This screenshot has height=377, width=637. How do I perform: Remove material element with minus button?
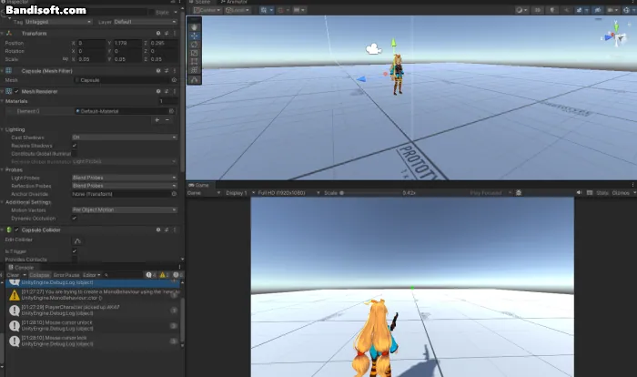(x=167, y=120)
